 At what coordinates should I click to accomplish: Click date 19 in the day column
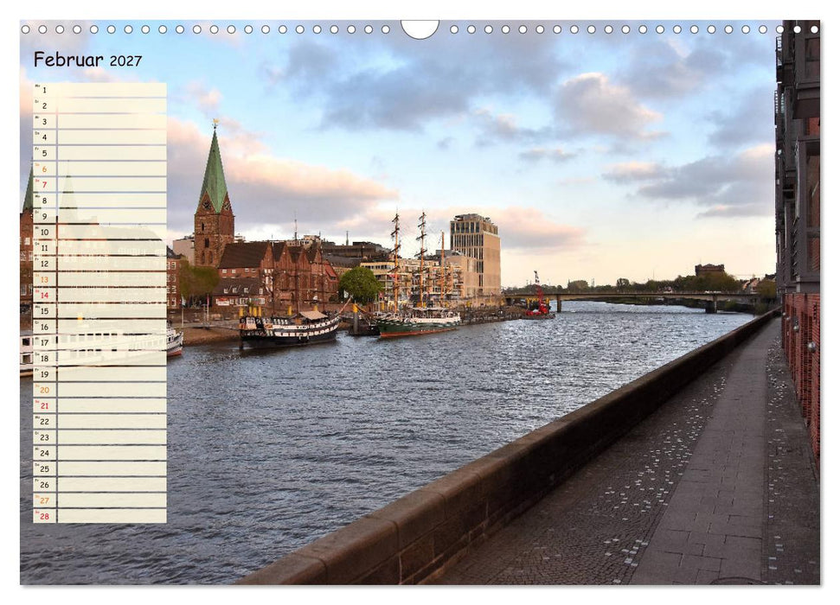click(44, 374)
